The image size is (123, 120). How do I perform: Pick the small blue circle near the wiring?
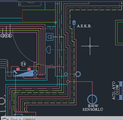click(x=66, y=74)
